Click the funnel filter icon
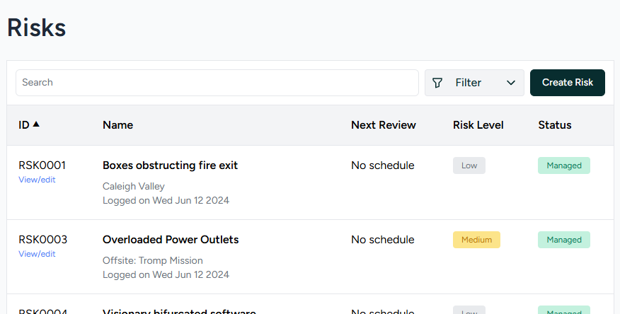Screen dimensions: 620x314 click(437, 83)
